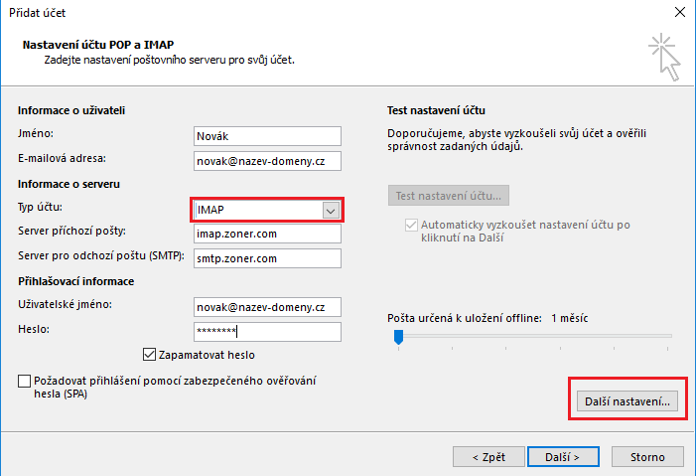The image size is (696, 476).
Task: Select the incoming mail server field
Action: click(267, 235)
